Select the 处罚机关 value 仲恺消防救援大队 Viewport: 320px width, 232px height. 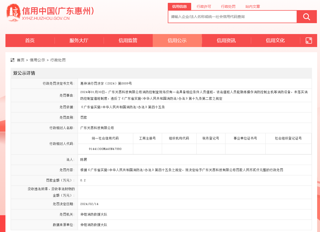[94, 214]
